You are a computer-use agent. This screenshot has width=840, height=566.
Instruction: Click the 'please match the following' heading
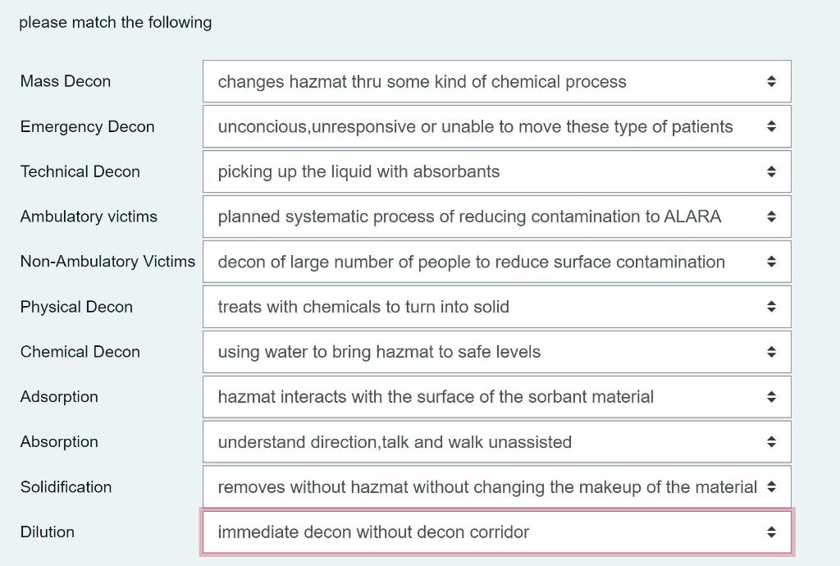coord(114,22)
